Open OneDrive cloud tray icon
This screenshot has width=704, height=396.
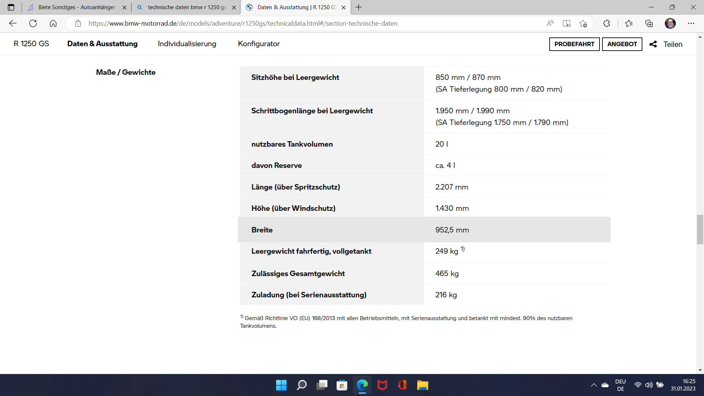pos(605,385)
